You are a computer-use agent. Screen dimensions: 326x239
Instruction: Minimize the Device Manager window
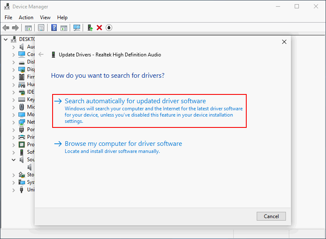tap(278, 6)
